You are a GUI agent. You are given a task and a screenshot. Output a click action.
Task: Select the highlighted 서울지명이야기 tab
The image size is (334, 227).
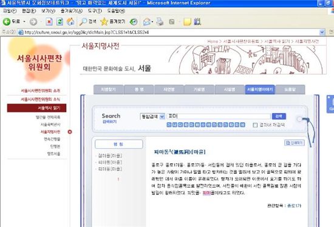tap(260, 90)
